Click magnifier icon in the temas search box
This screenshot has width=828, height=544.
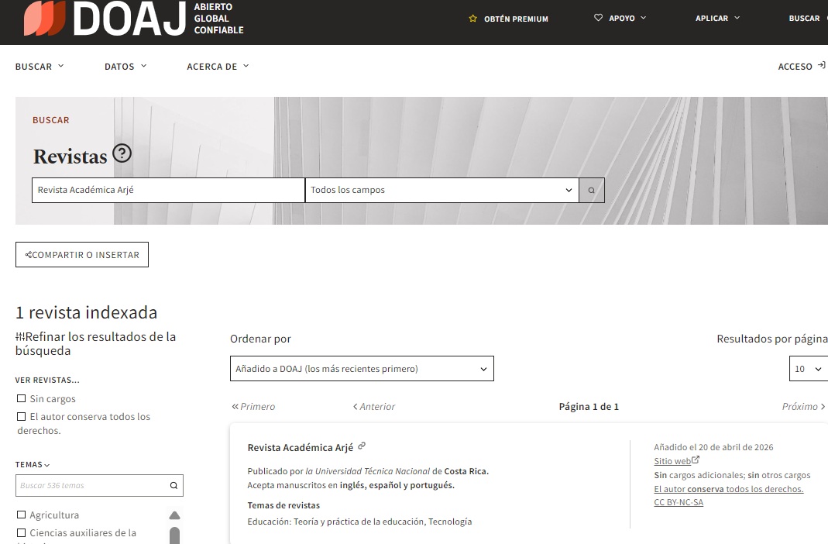[x=174, y=486]
